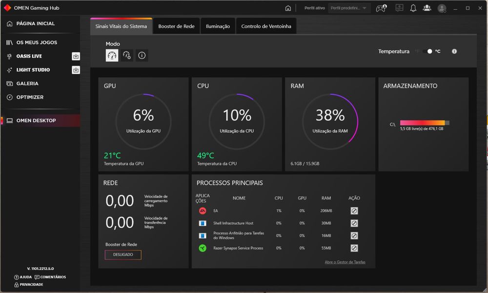
Task: Switch to Controlo de Ventoinha tab
Action: point(266,26)
